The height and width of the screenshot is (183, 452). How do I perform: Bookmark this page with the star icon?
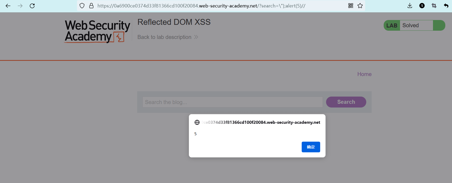(360, 6)
